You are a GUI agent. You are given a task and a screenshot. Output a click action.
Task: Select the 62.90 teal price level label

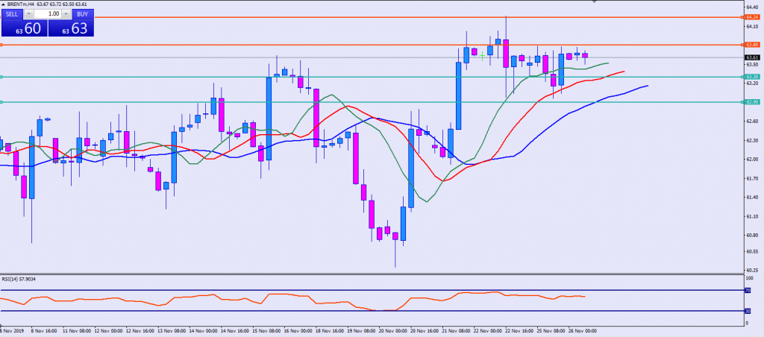point(752,101)
